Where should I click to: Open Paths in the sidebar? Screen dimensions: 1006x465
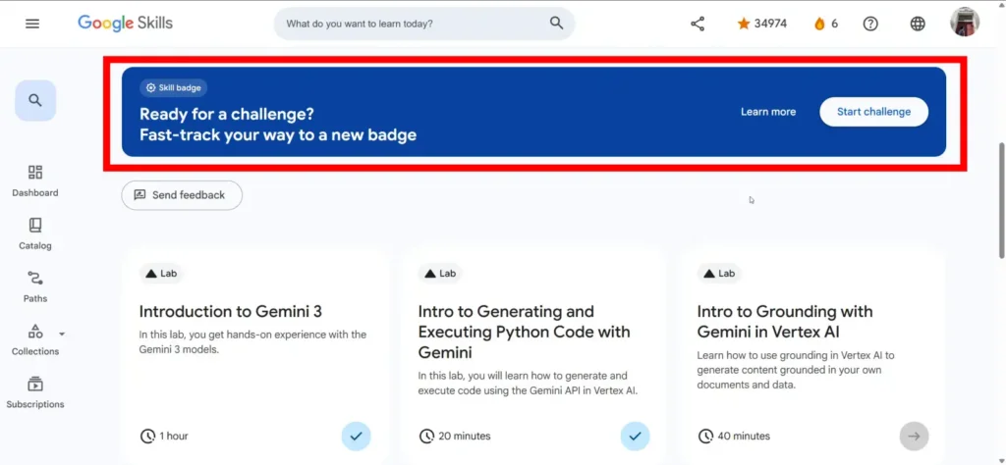click(x=35, y=286)
